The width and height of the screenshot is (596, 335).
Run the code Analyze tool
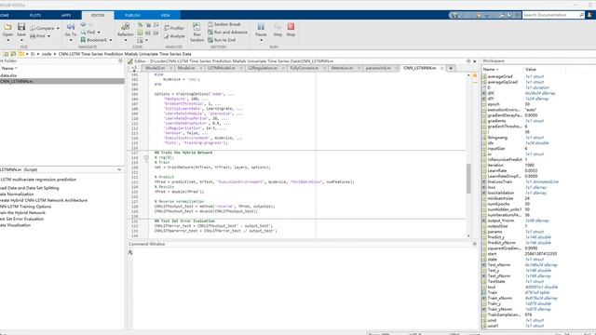174,36
